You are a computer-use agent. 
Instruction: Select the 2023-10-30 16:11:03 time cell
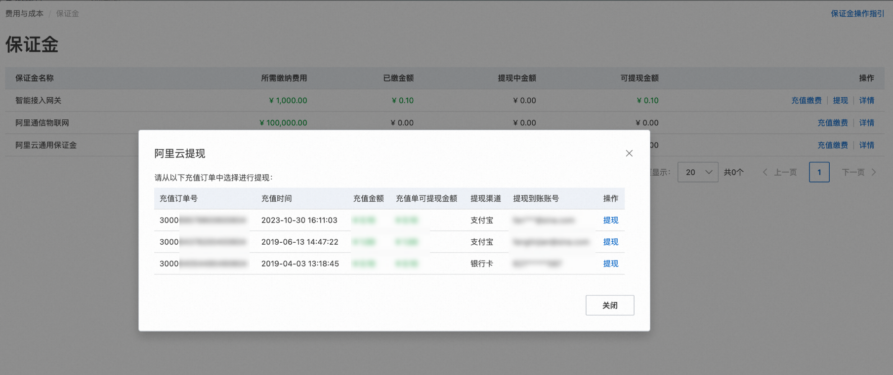click(299, 220)
